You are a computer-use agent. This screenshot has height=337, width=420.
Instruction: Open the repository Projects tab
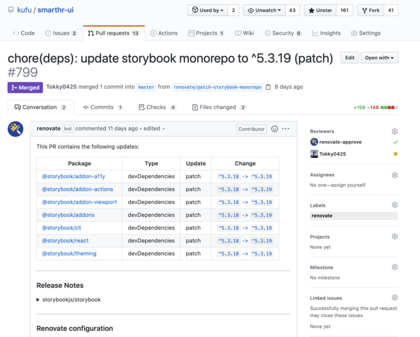(206, 33)
